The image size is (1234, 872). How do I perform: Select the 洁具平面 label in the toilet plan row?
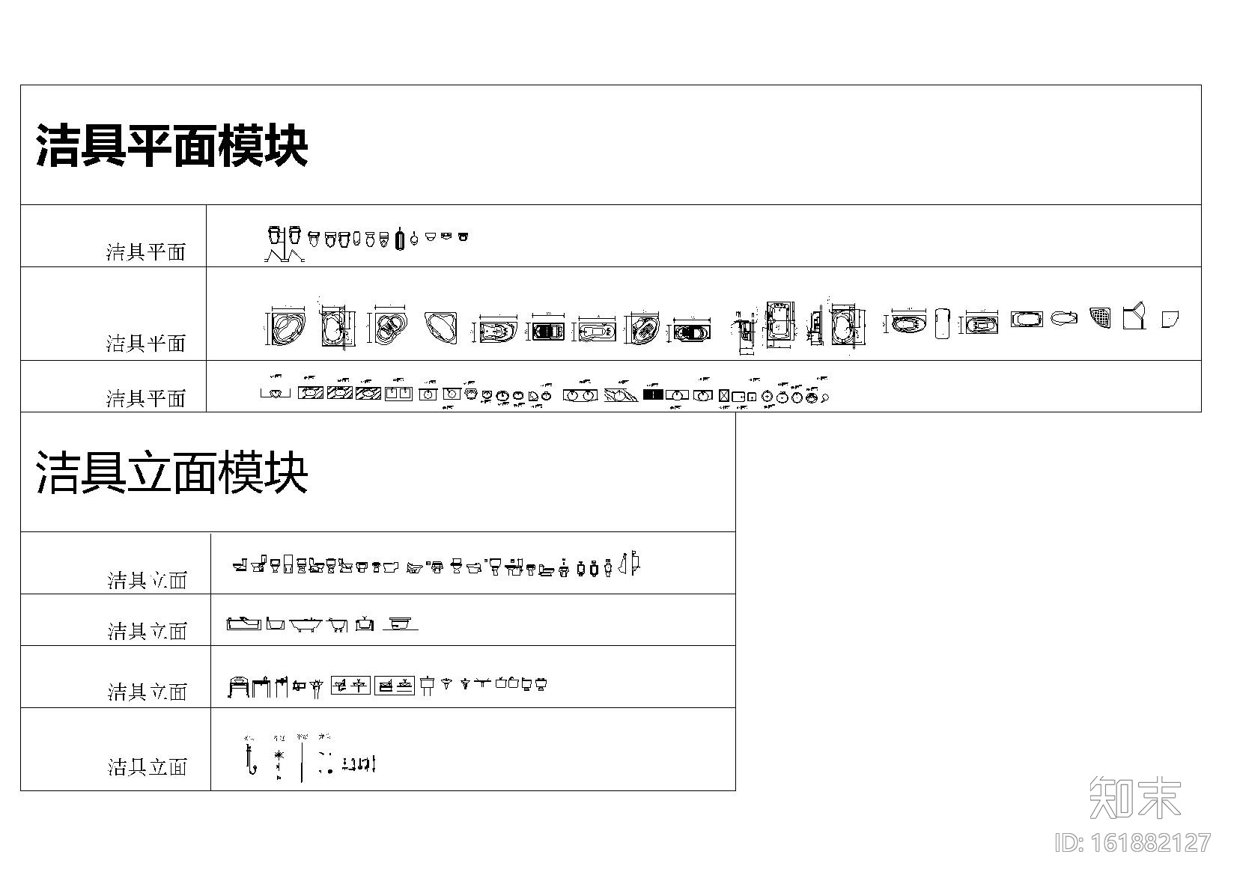145,251
